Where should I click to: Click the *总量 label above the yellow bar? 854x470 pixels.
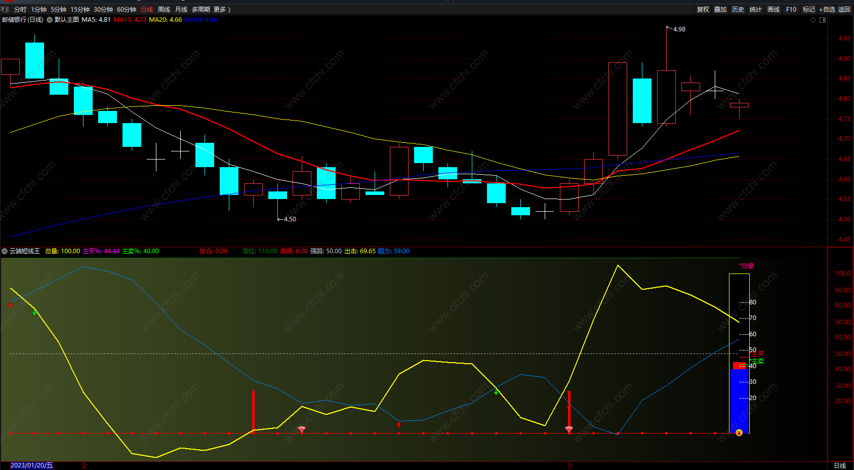747,266
